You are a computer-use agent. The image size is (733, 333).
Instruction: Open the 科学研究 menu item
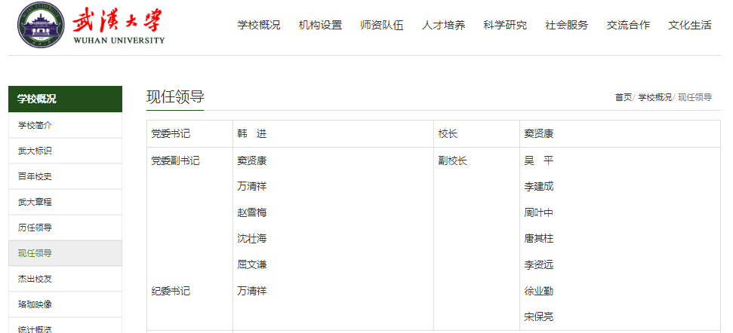(x=505, y=25)
